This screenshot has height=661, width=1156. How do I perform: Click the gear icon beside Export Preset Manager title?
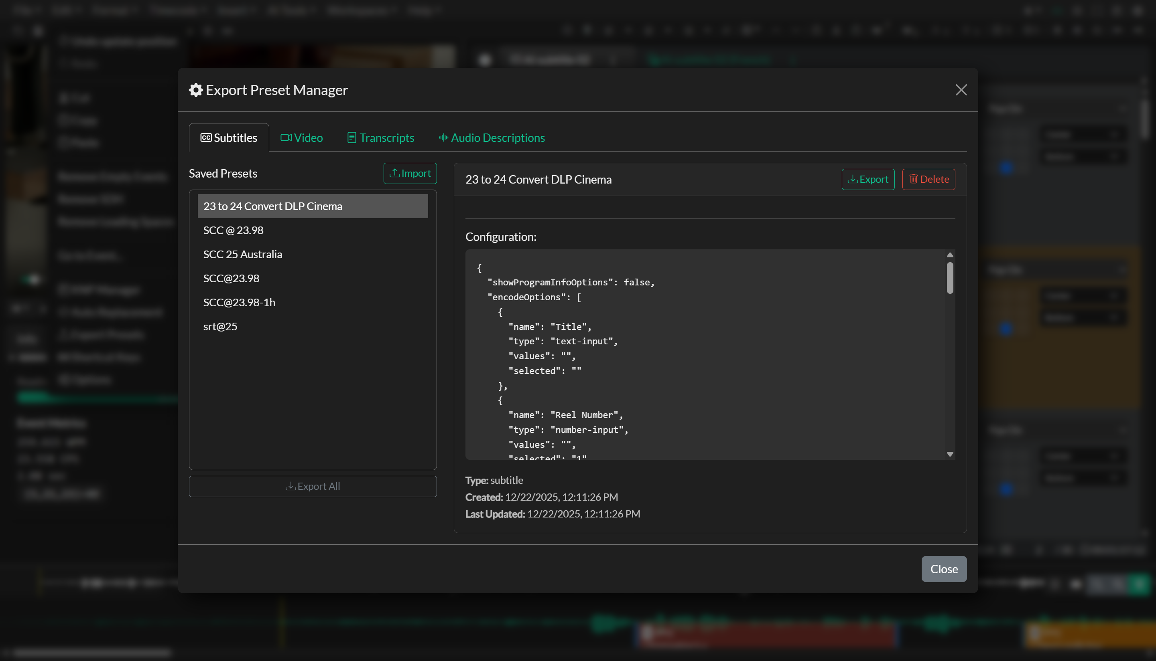point(196,89)
